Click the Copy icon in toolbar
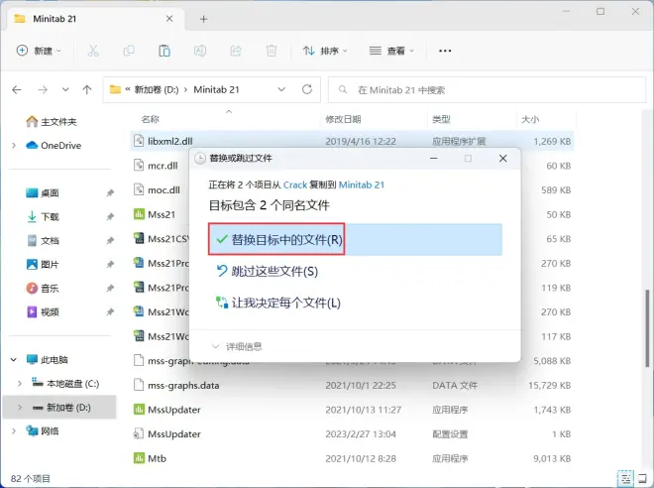Image resolution: width=654 pixels, height=488 pixels. pyautogui.click(x=129, y=51)
